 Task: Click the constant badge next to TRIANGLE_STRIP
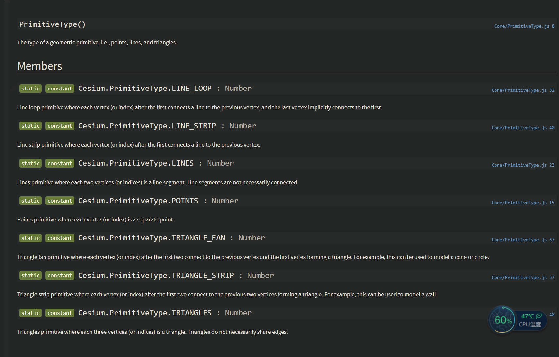60,275
